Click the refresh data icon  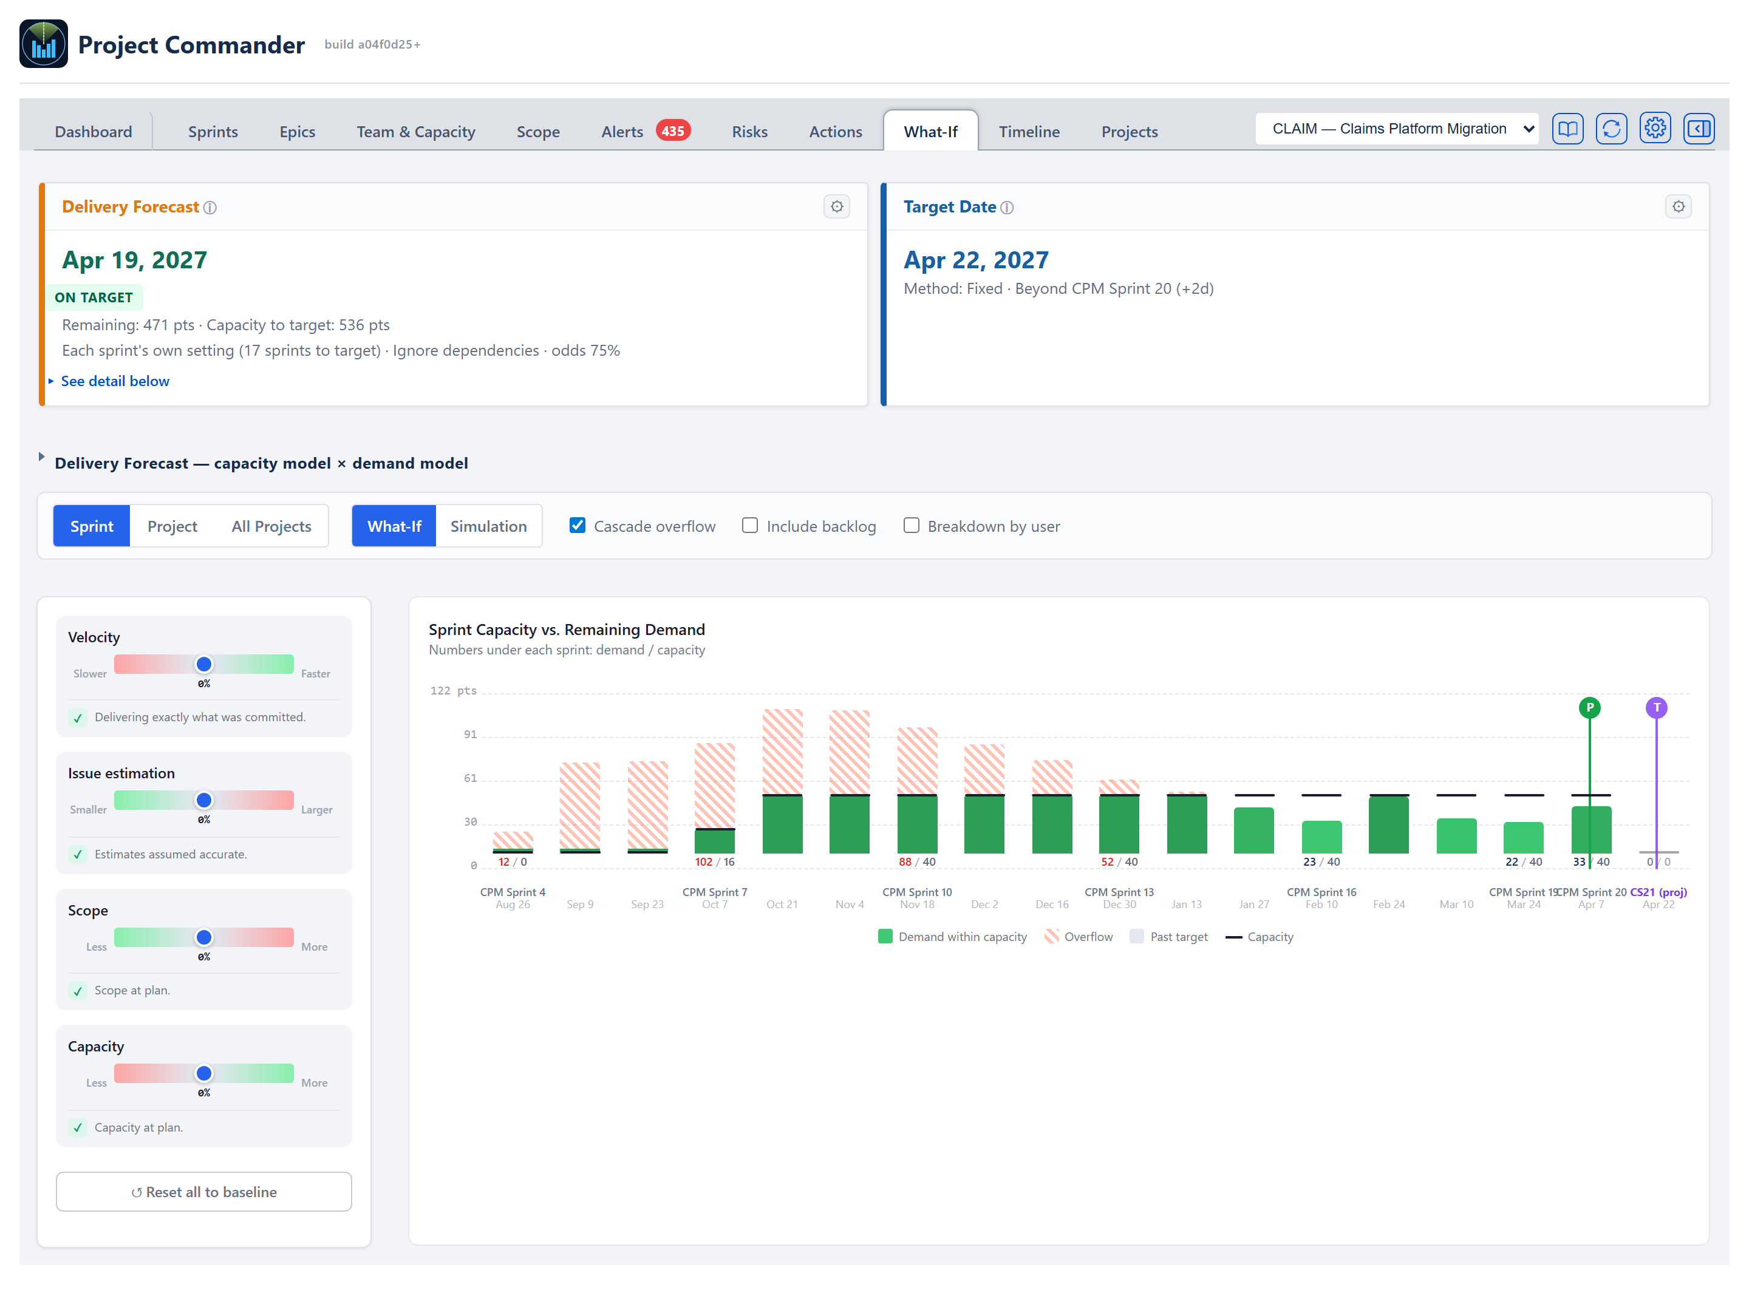(1611, 129)
